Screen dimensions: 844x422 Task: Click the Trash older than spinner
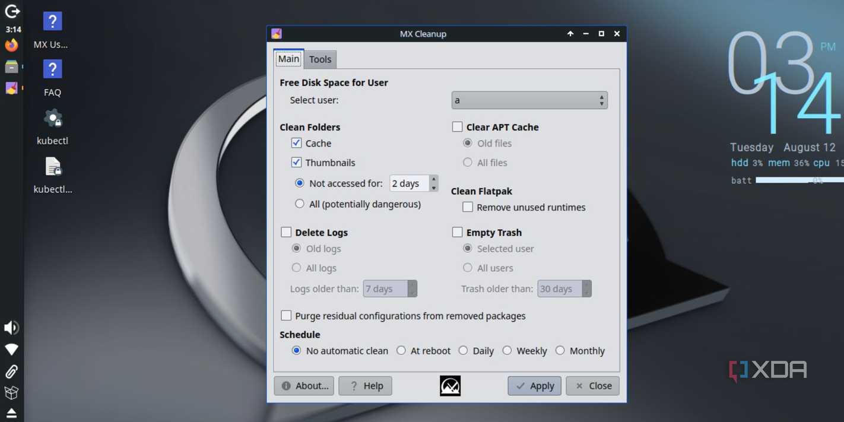point(564,289)
